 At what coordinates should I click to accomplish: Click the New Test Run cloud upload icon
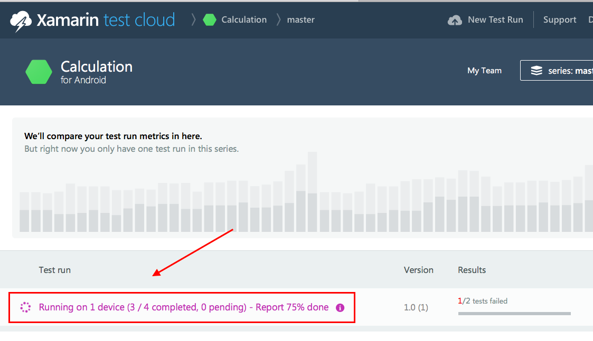pos(455,20)
